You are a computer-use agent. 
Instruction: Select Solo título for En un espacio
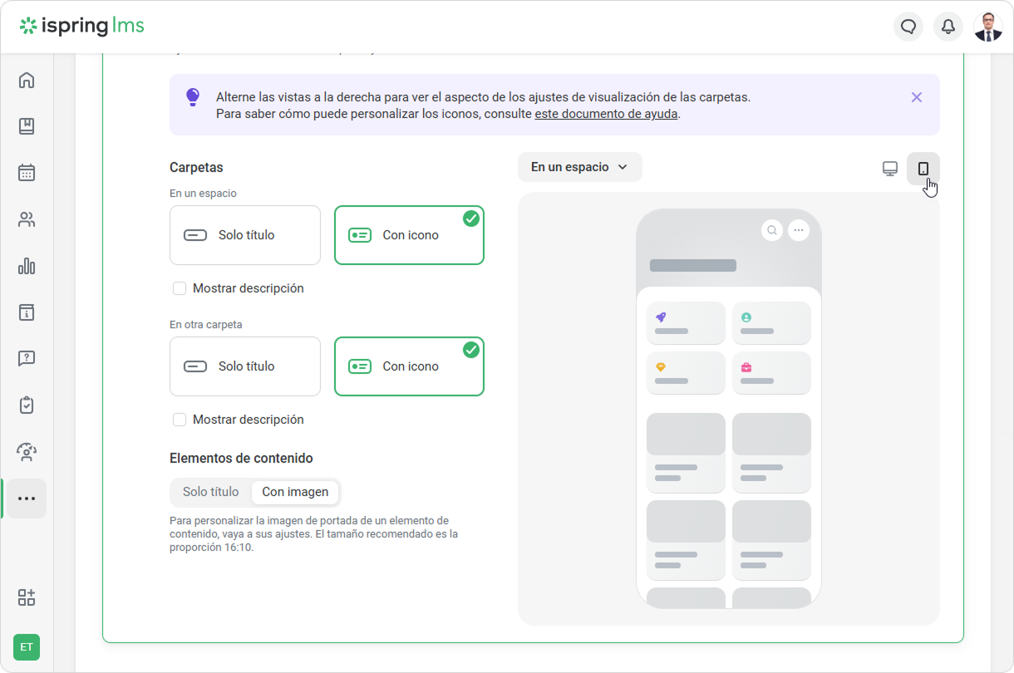[245, 235]
